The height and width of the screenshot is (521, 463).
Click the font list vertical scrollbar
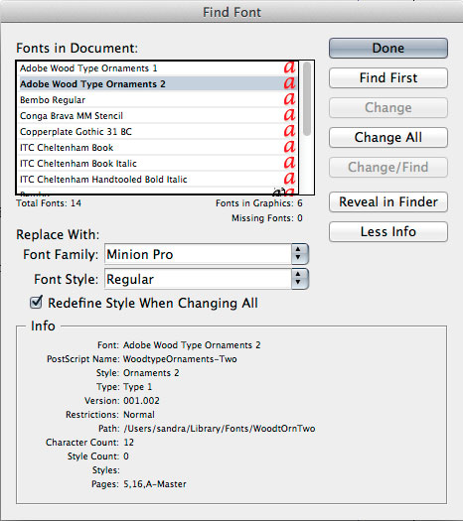pos(307,127)
